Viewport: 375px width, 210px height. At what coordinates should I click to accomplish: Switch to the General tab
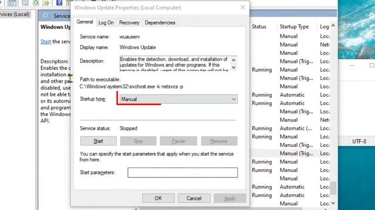click(x=84, y=22)
